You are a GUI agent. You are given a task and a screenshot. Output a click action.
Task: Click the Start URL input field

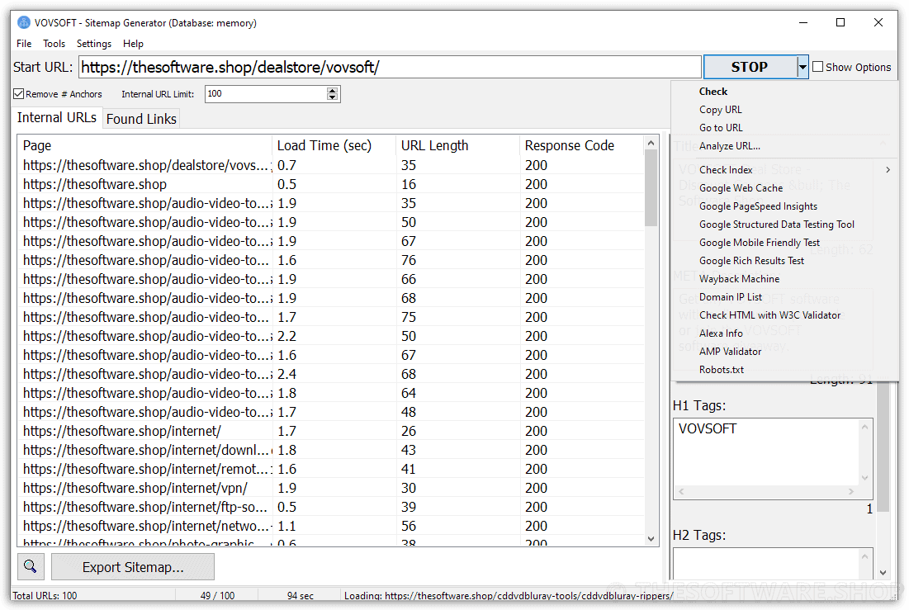point(390,67)
